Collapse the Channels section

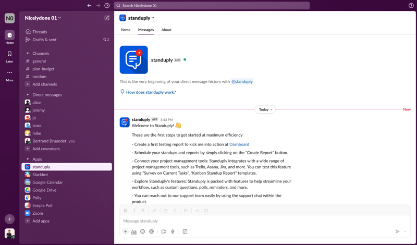(28, 53)
